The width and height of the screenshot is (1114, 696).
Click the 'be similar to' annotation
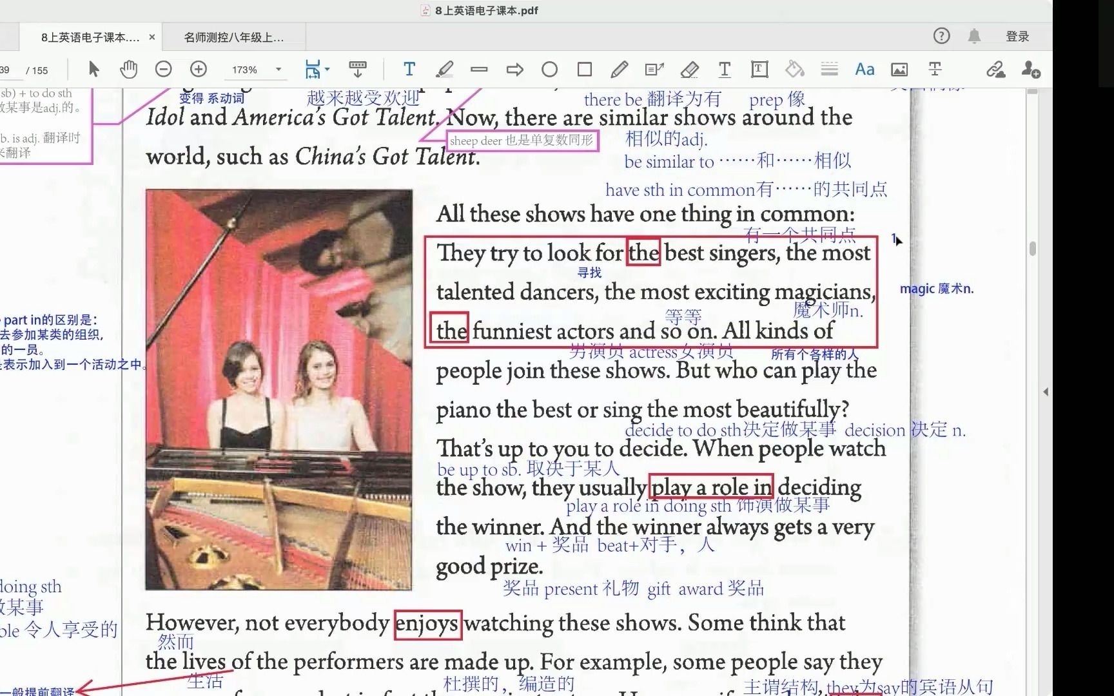(x=738, y=161)
